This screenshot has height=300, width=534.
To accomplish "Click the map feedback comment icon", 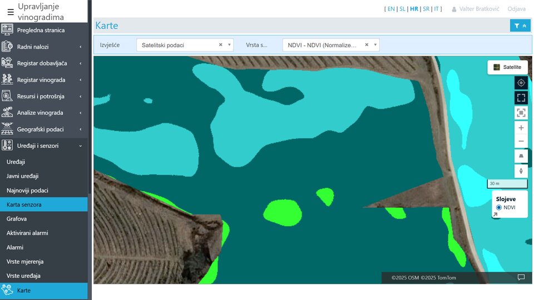I will [521, 277].
